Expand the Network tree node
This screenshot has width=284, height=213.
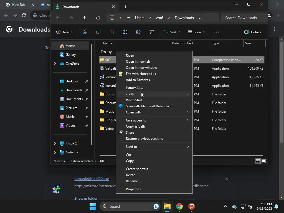[55, 152]
